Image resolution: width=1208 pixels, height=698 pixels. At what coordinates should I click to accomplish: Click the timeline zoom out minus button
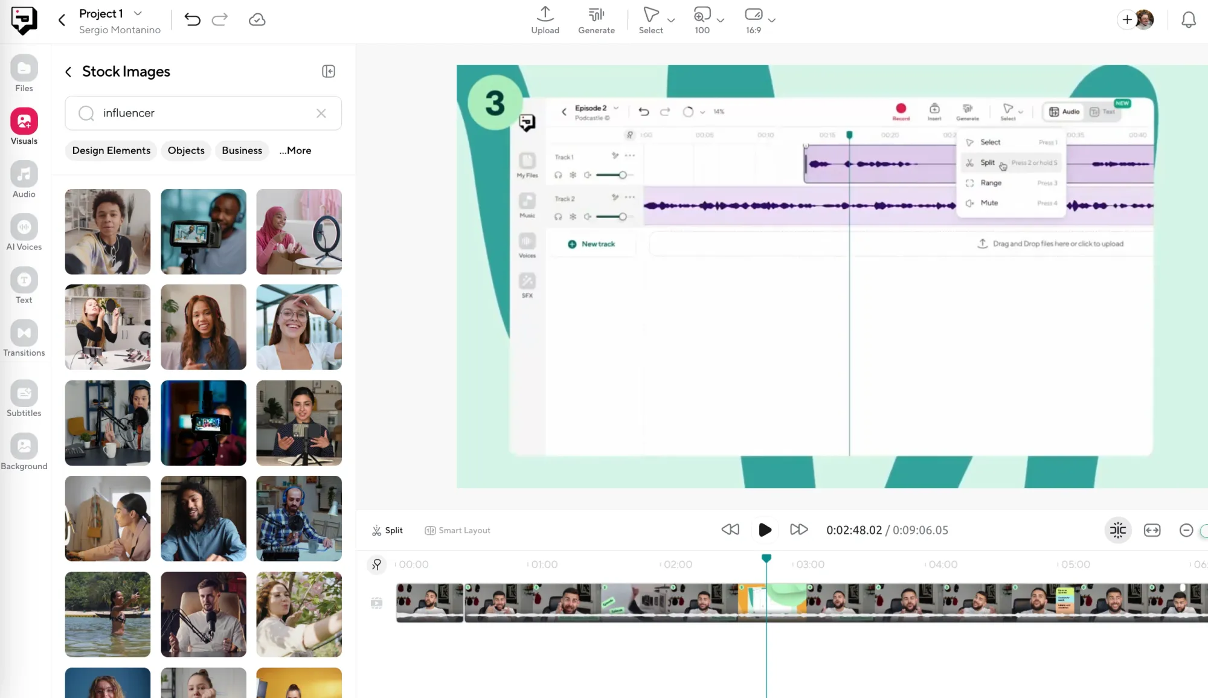click(x=1186, y=530)
